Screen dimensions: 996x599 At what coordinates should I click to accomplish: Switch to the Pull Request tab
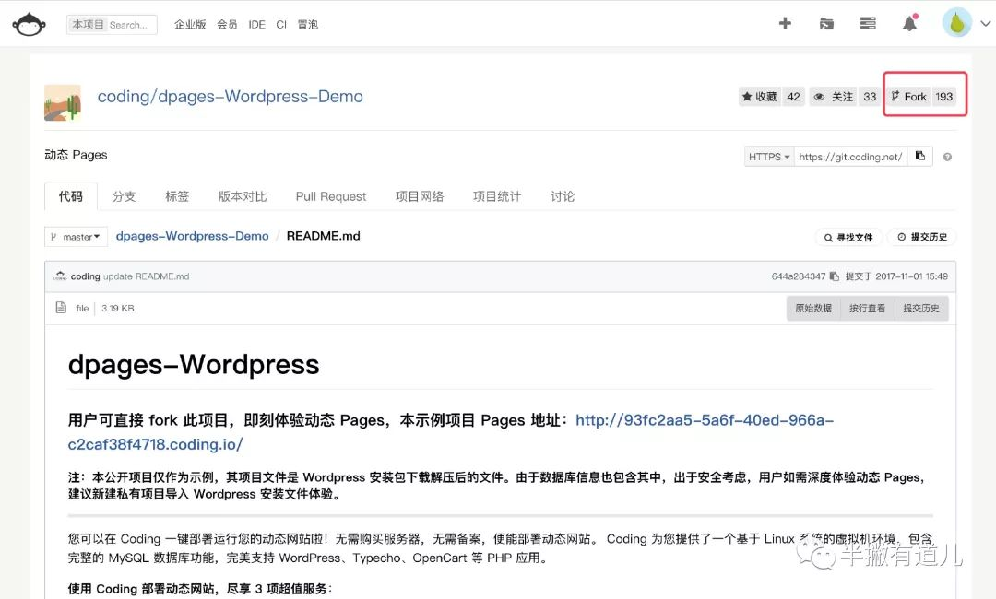point(330,196)
